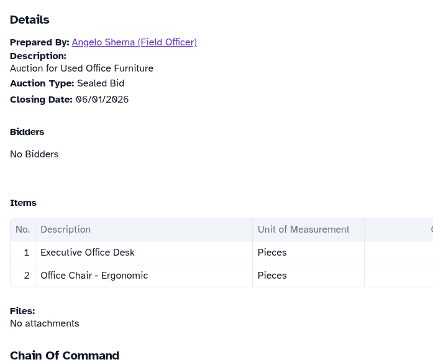Viewport: 433px width, 362px height.
Task: Click row number 1 in Items table
Action: pyautogui.click(x=26, y=253)
